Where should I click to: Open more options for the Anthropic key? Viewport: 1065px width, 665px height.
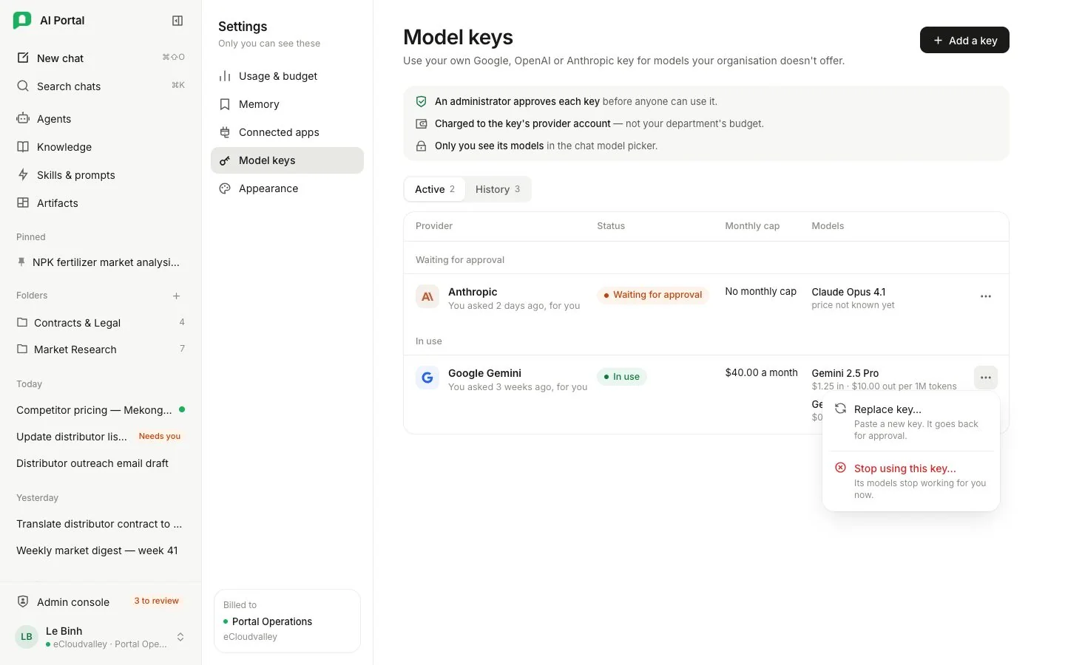tap(986, 296)
